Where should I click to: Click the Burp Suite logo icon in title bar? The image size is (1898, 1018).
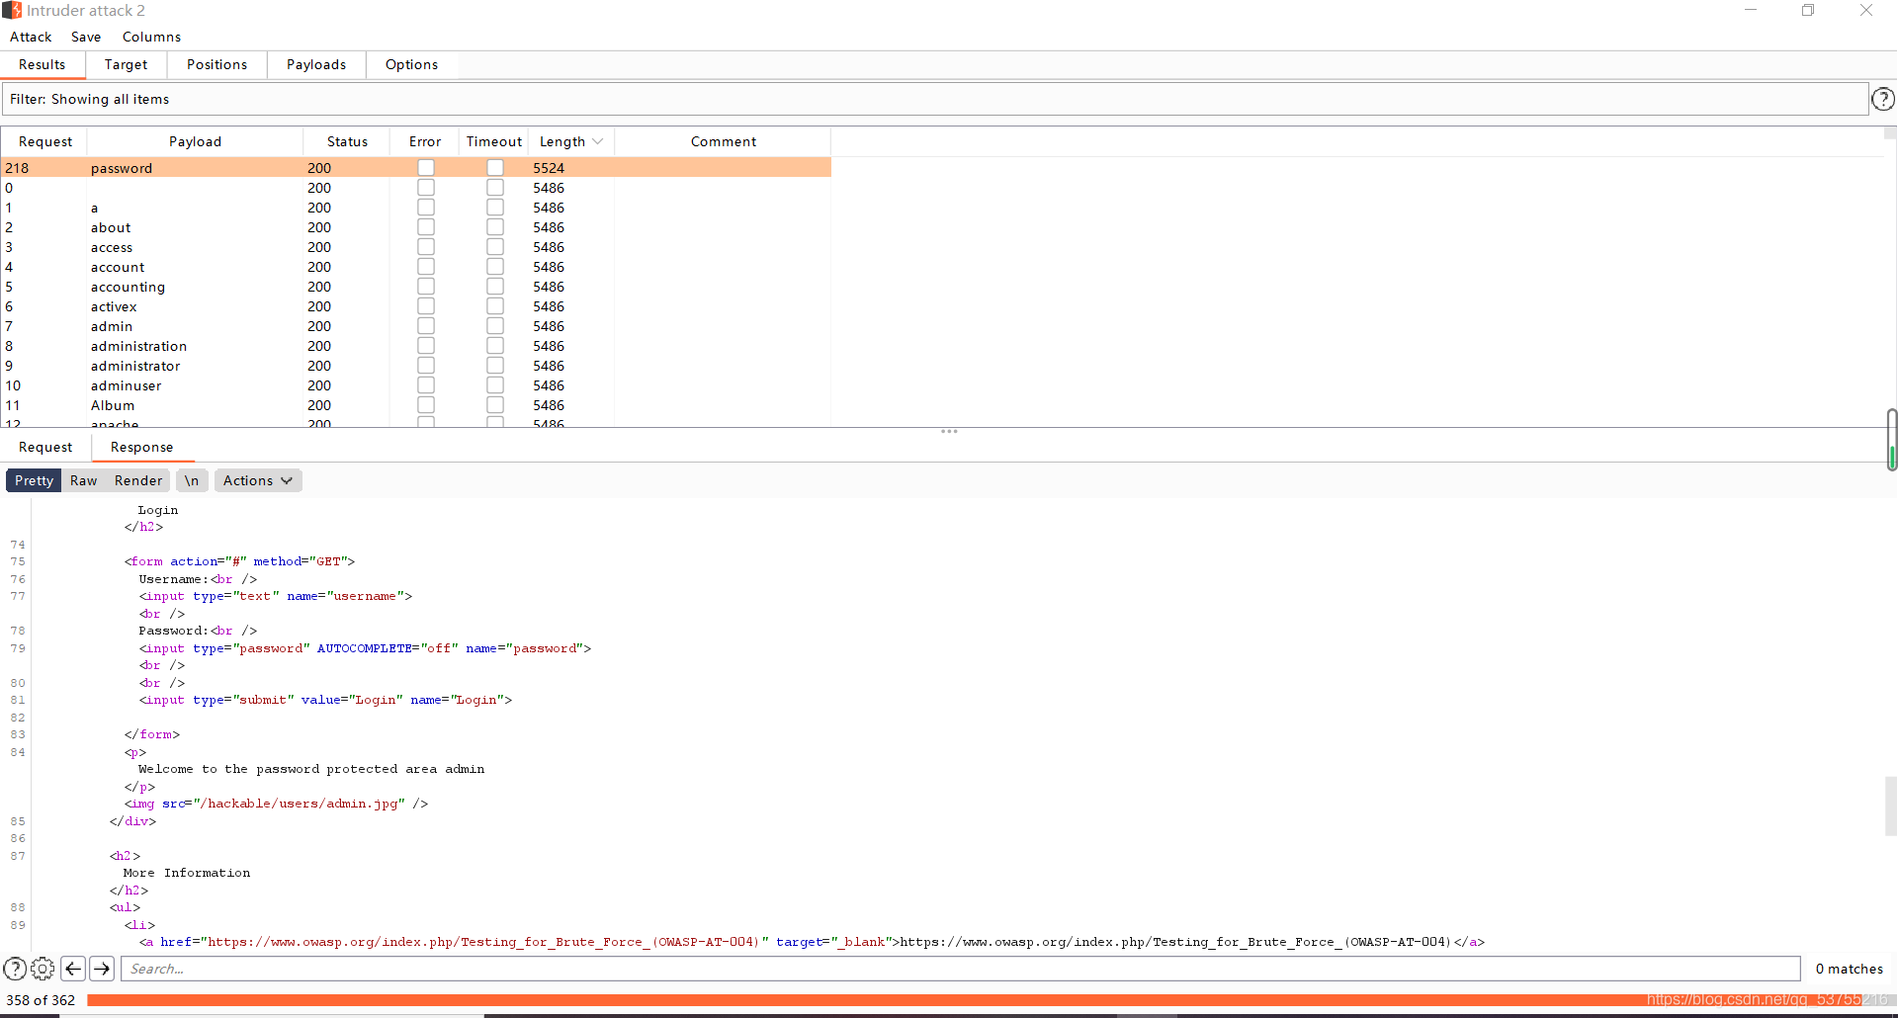pos(12,10)
